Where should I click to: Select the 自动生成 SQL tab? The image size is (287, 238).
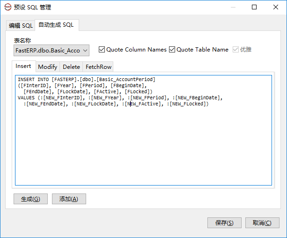tap(57, 25)
